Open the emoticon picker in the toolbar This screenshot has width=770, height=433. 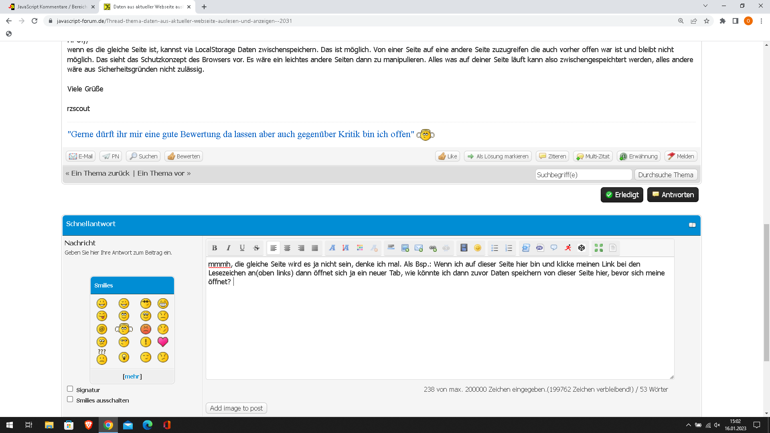(478, 248)
